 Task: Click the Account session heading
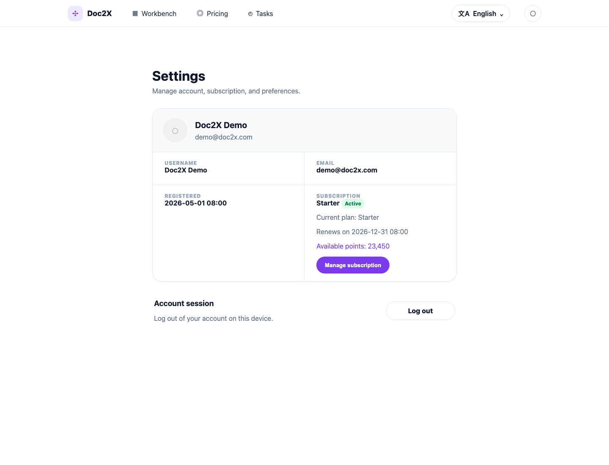(x=184, y=304)
